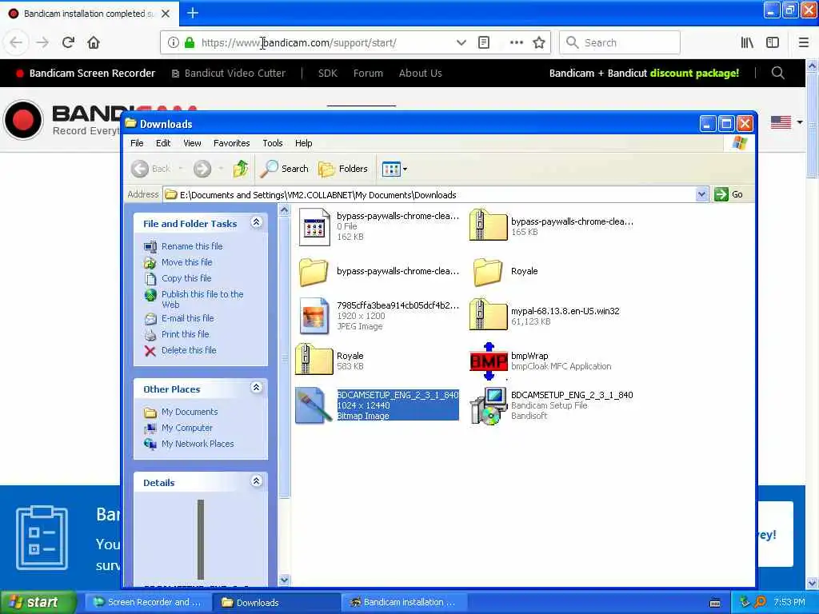Go up one folder level icon
Viewport: 819px width, 614px height.
click(x=240, y=169)
